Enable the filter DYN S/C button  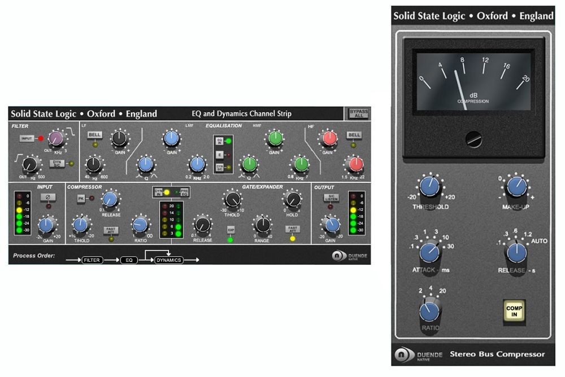pyautogui.click(x=57, y=164)
